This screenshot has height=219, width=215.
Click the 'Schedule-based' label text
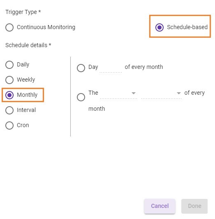pyautogui.click(x=187, y=27)
